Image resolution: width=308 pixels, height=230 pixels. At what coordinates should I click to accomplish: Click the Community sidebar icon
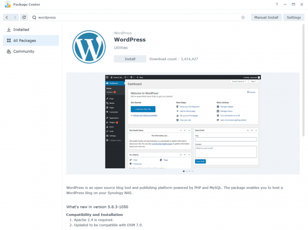pyautogui.click(x=9, y=51)
